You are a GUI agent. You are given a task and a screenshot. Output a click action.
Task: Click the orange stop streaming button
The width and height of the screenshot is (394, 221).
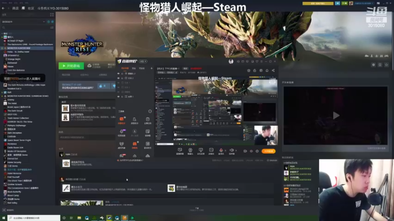pos(268,151)
